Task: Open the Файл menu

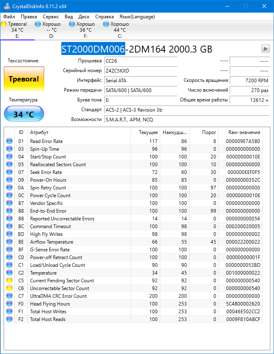Action: [x=9, y=17]
